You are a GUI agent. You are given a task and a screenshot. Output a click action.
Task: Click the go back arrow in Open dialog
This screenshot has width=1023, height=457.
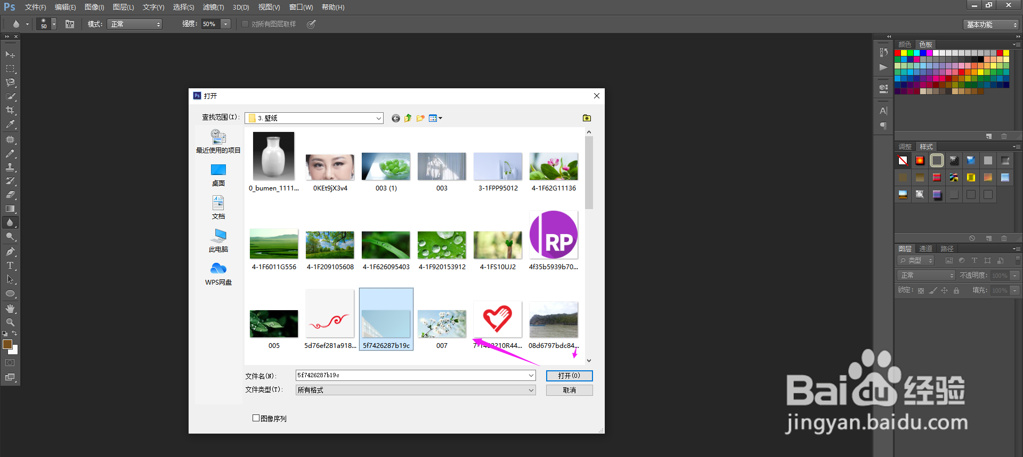(395, 118)
